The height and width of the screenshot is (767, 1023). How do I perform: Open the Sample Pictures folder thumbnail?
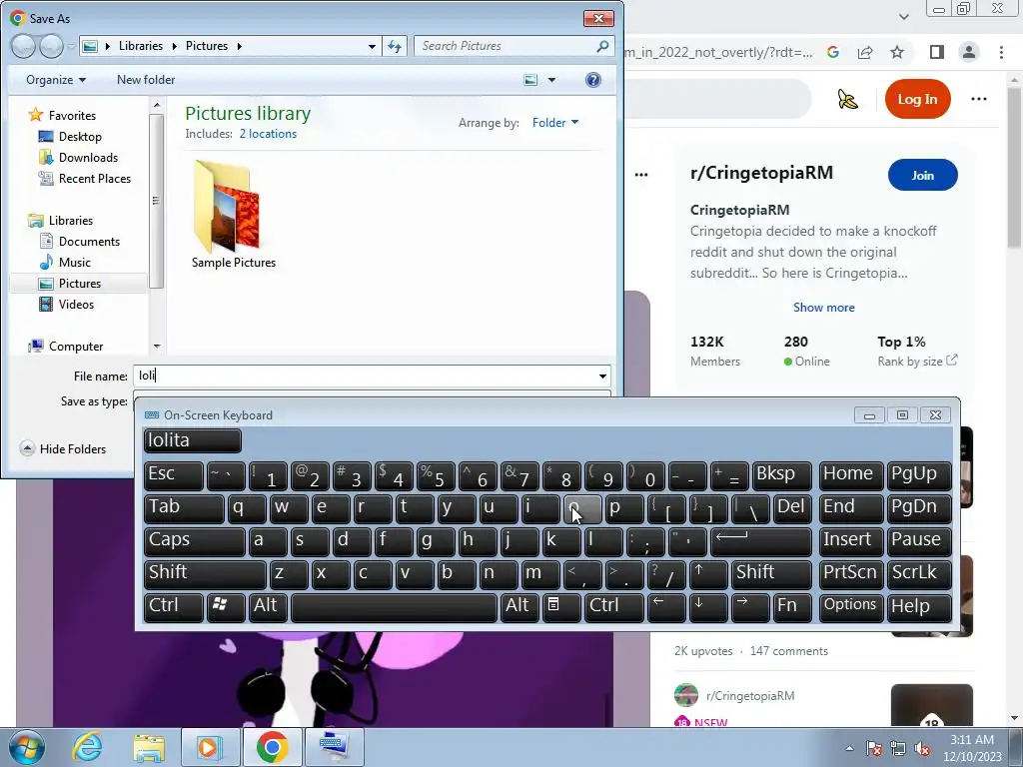point(227,208)
